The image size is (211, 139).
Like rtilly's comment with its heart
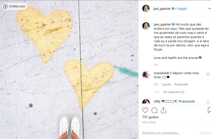[x=208, y=102]
